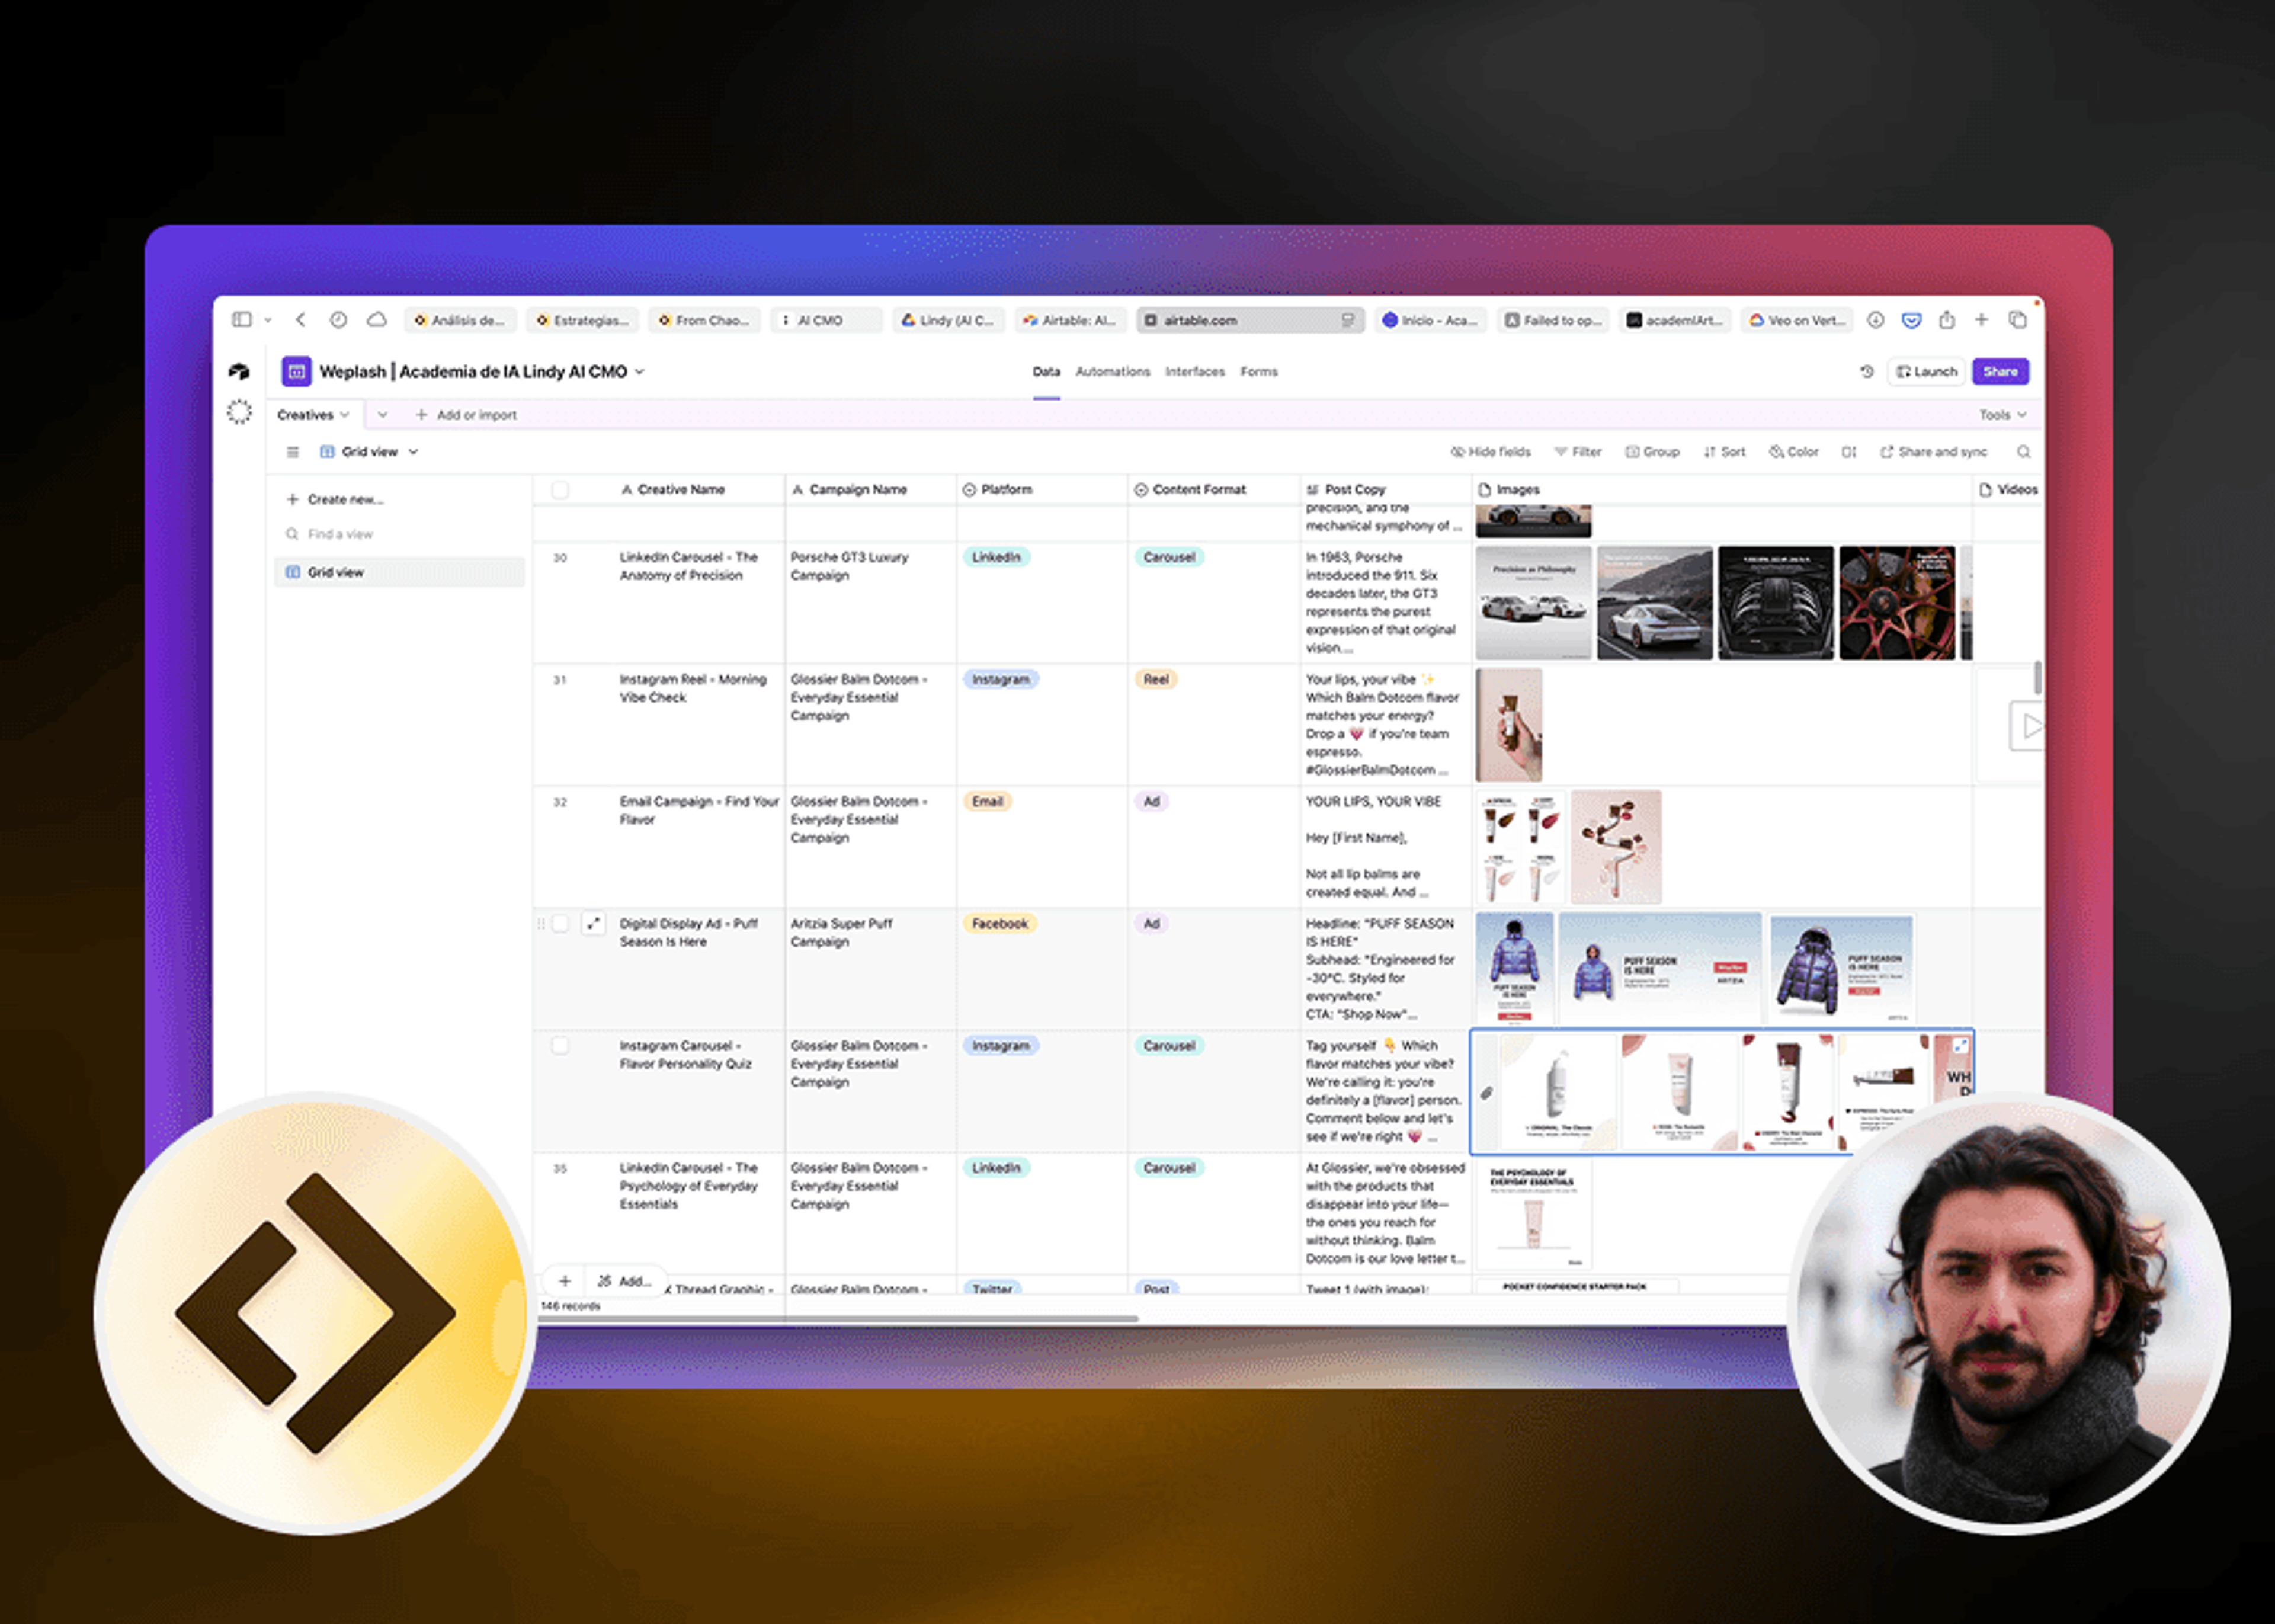Show tab overview icon

[2018, 320]
